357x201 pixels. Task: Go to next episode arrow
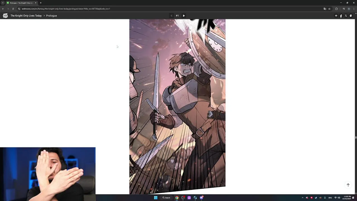coord(184,16)
